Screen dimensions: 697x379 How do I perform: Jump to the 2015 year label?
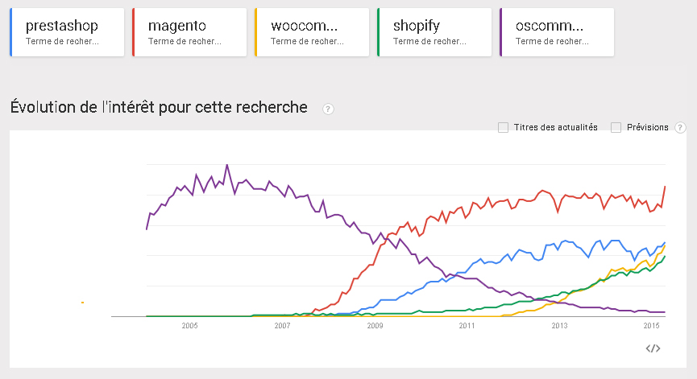tap(652, 326)
